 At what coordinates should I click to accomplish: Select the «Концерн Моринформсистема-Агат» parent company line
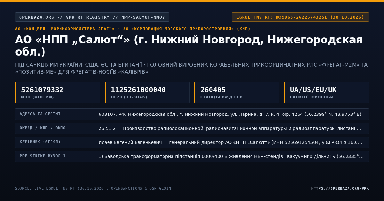pos(132,29)
